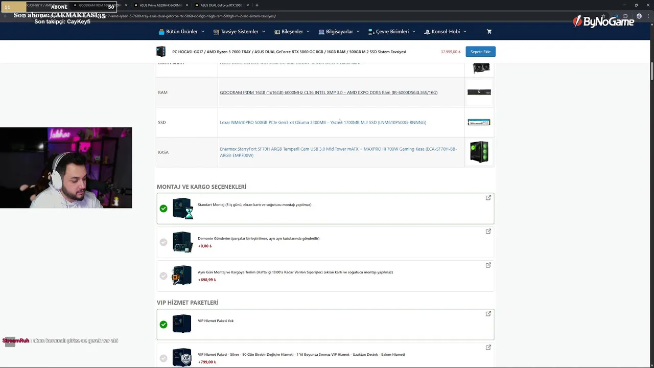Click the page vertical scrollbar thumb
This screenshot has height=368, width=654.
[651, 71]
